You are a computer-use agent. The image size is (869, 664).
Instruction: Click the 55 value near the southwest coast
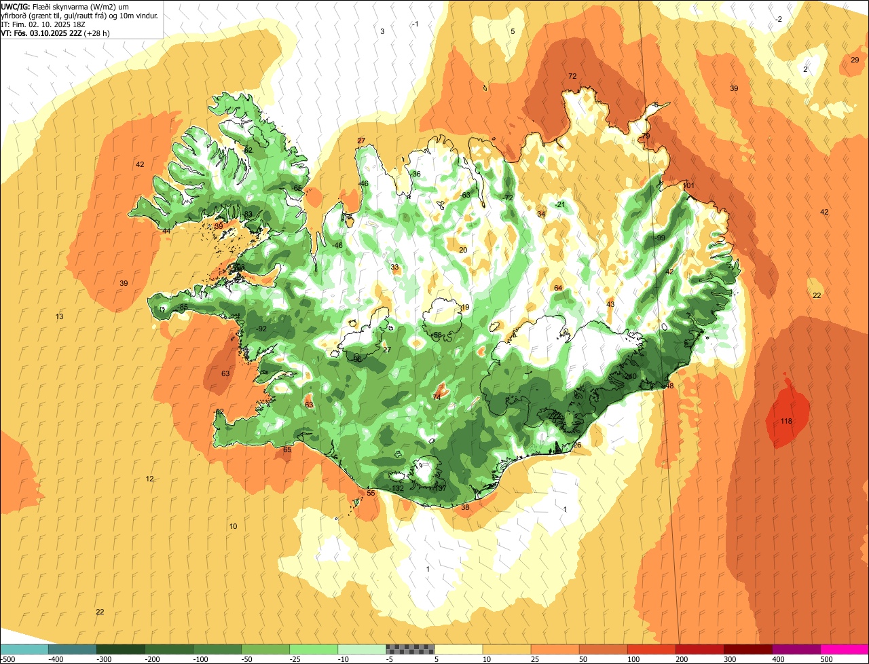point(371,493)
